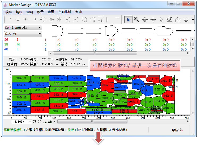197x145 pixels.
Task: Click the vertical flip piece icon
Action: point(51,19)
